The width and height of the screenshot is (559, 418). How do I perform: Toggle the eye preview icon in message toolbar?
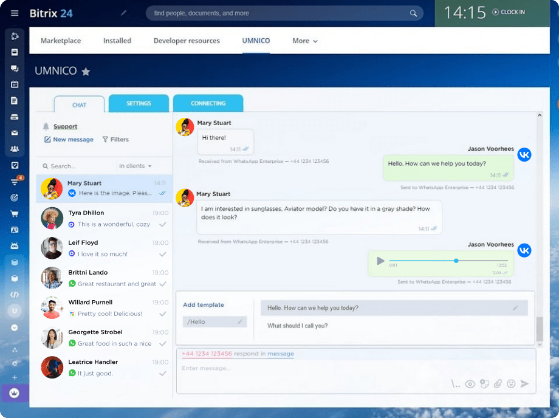pyautogui.click(x=470, y=384)
